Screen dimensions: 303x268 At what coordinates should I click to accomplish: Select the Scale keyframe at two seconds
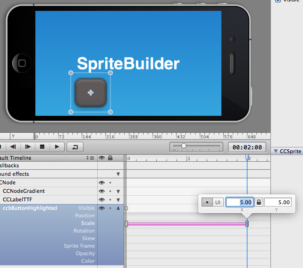pyautogui.click(x=247, y=224)
